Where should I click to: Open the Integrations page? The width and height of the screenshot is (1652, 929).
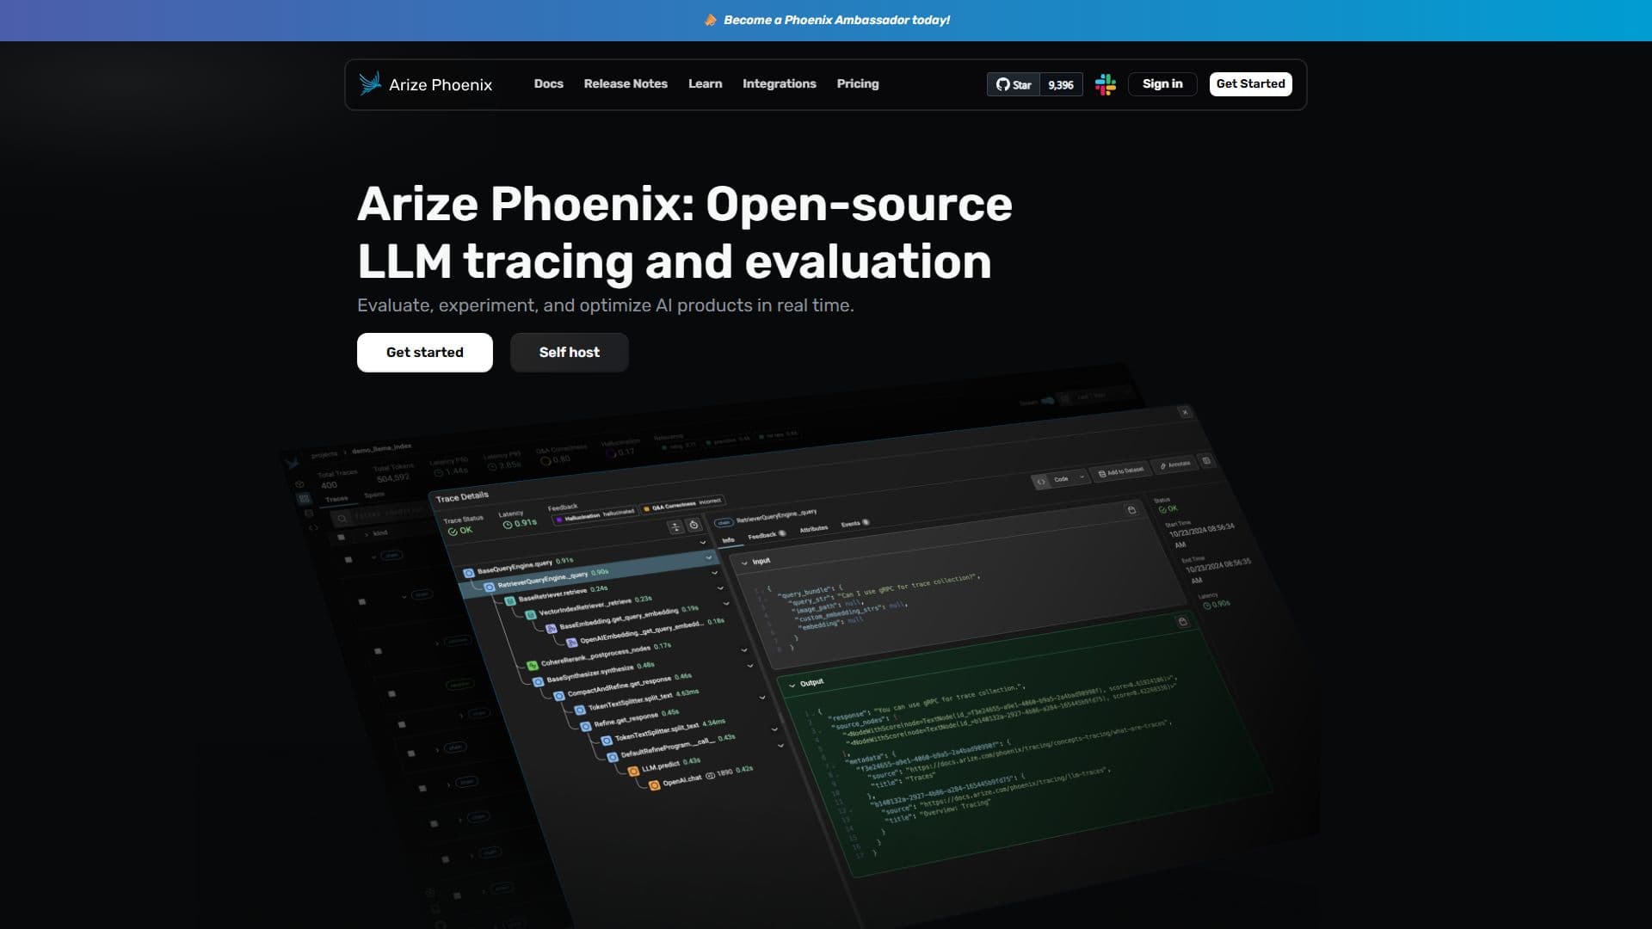pyautogui.click(x=779, y=83)
